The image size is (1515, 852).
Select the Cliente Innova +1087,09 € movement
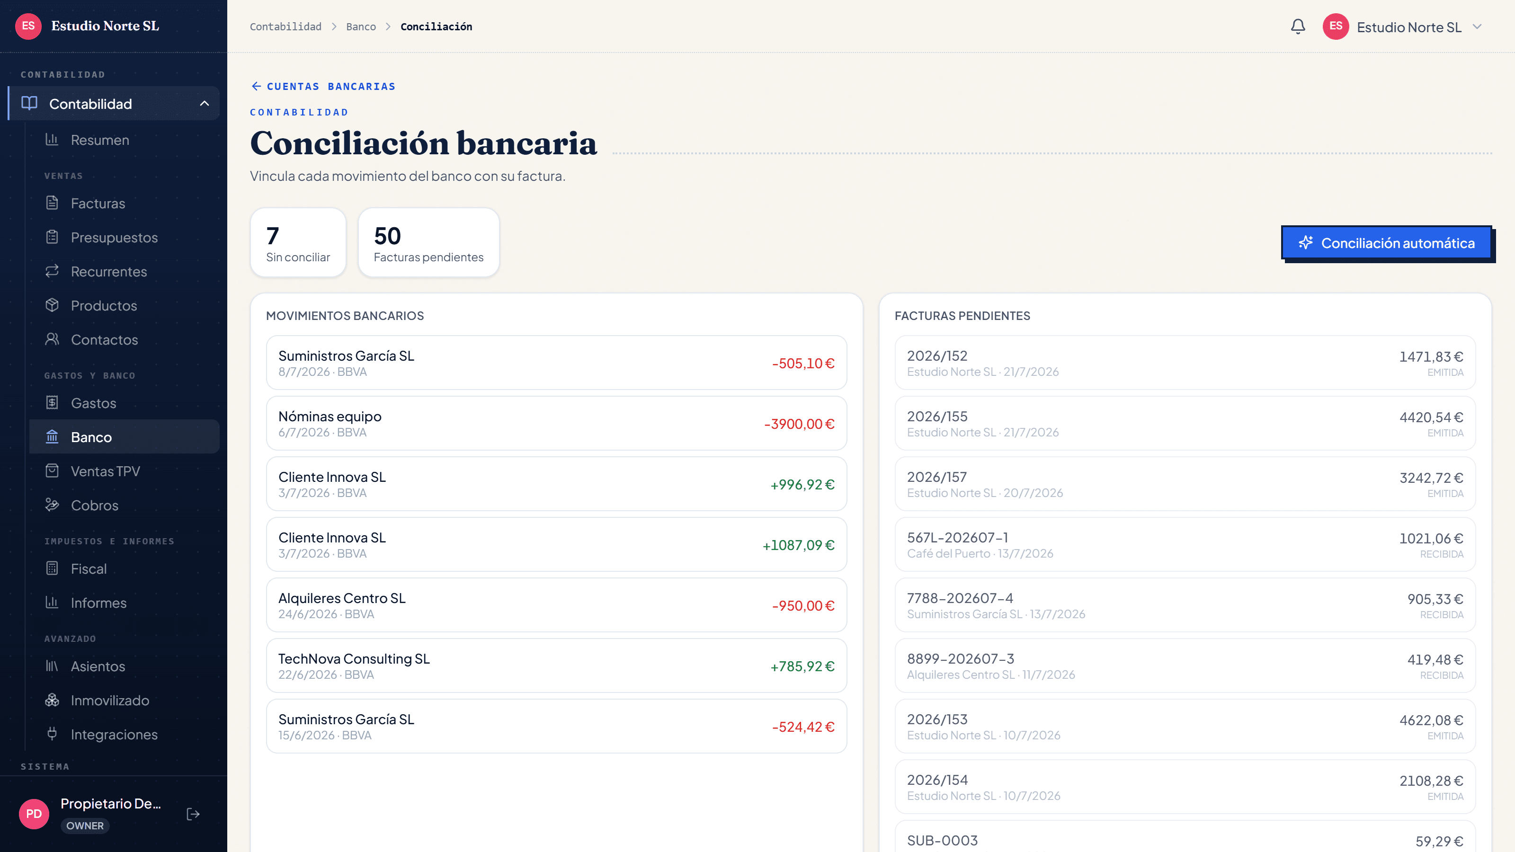pos(556,544)
